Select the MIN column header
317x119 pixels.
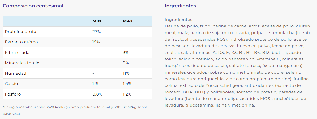point(97,21)
